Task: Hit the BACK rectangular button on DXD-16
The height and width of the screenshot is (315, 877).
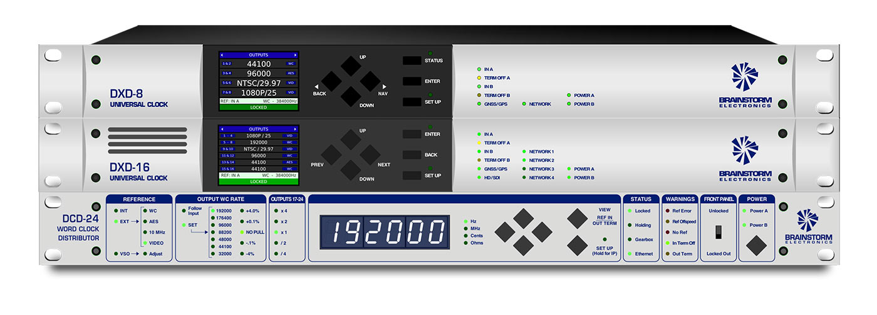Action: click(x=412, y=154)
